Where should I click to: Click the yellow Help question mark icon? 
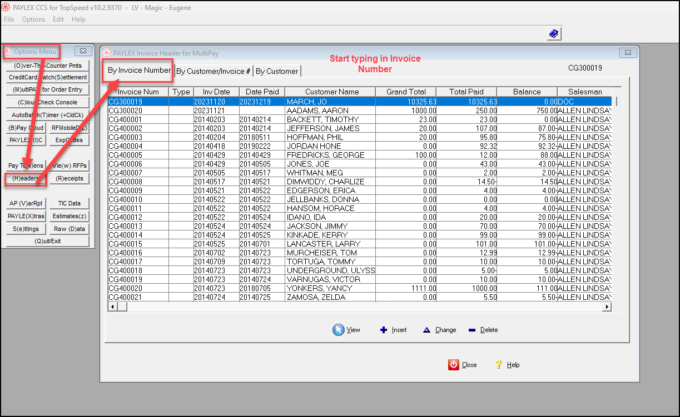(499, 365)
